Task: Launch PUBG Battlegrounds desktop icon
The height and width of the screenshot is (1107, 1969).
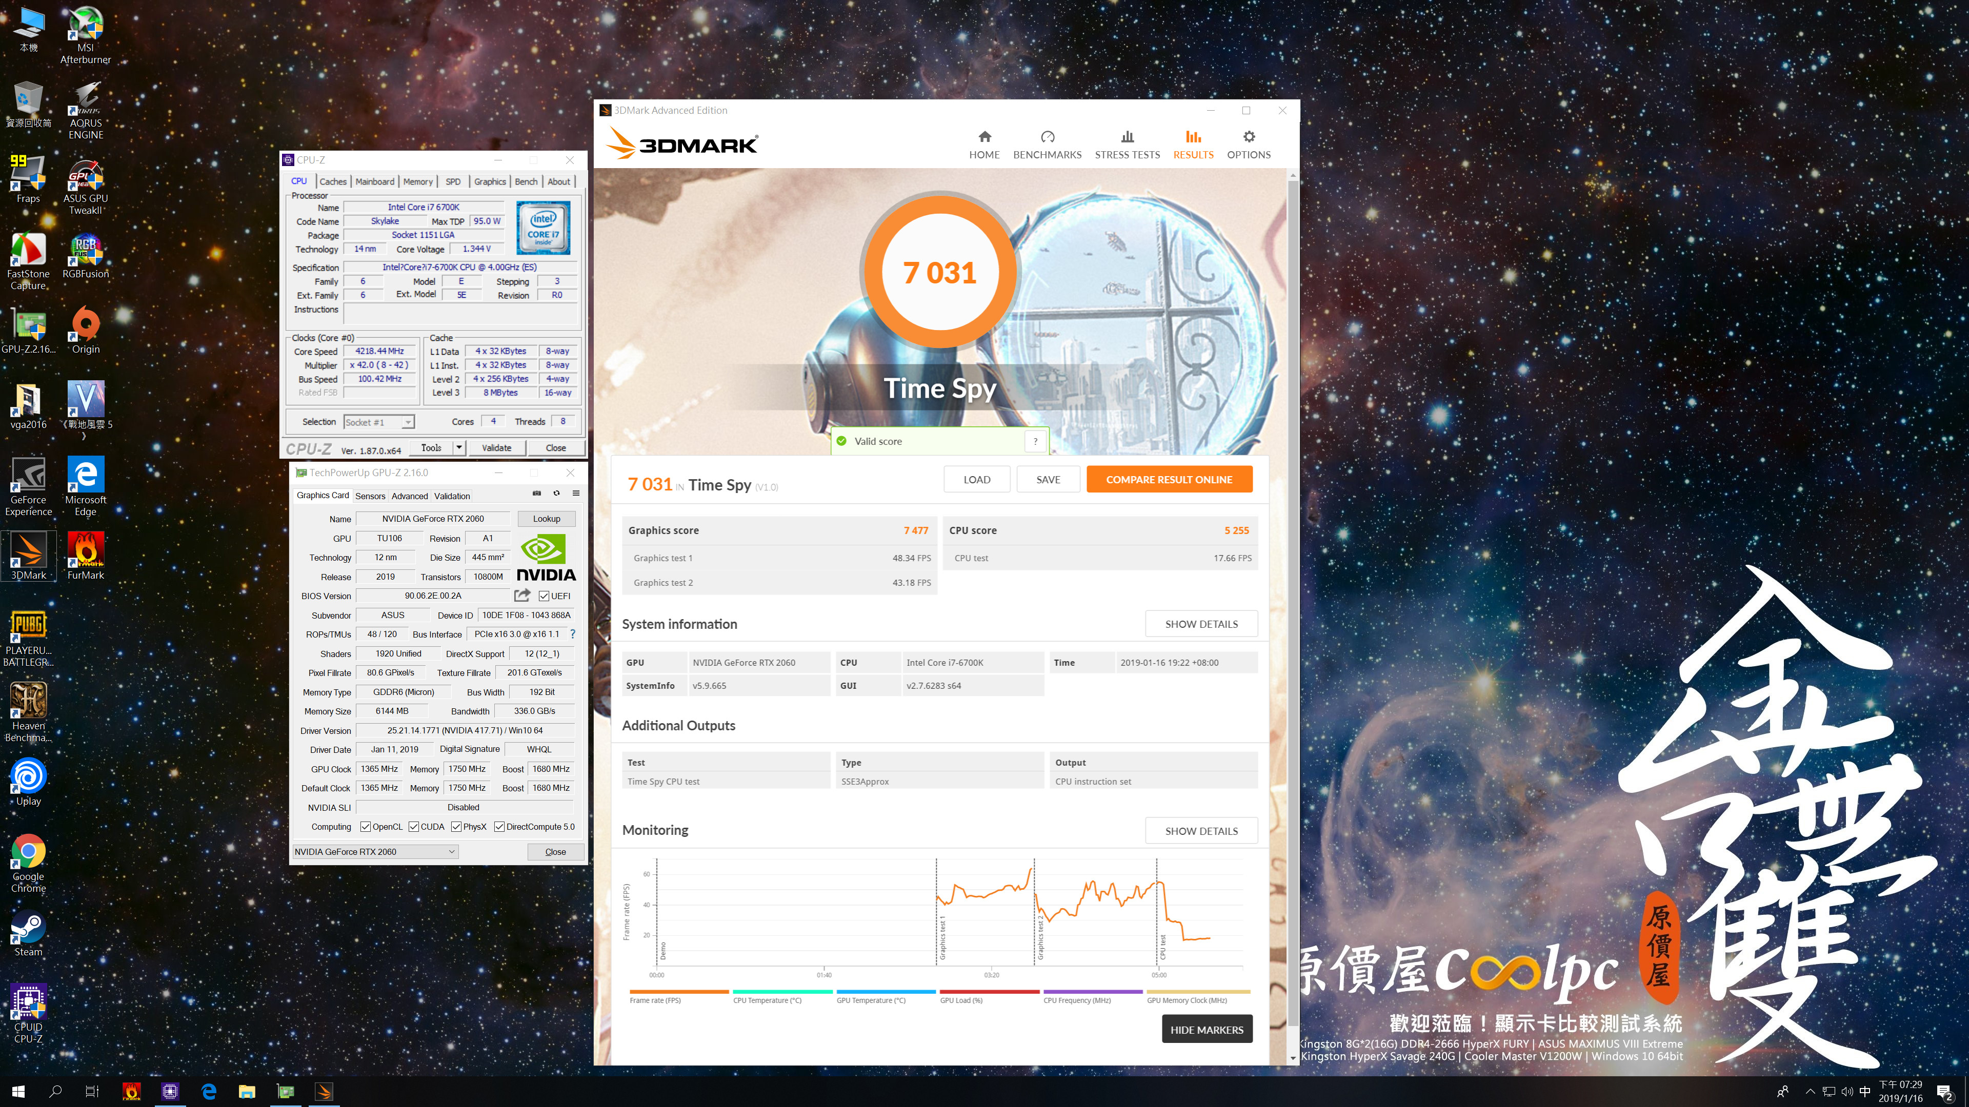Action: [x=28, y=638]
